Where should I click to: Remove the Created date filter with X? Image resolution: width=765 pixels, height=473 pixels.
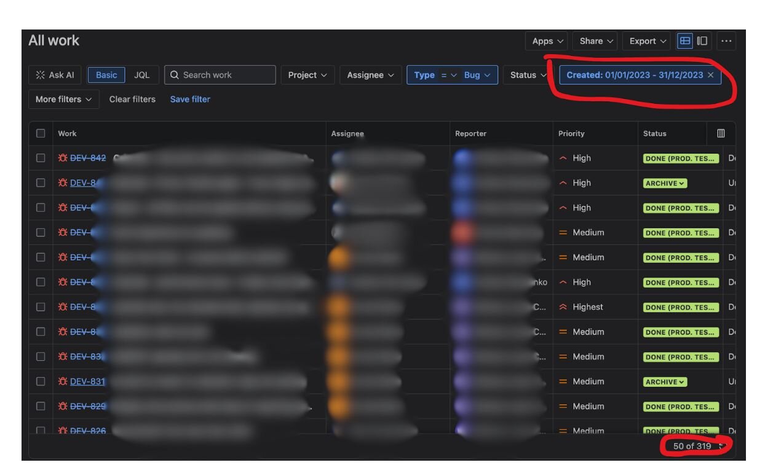click(x=711, y=75)
